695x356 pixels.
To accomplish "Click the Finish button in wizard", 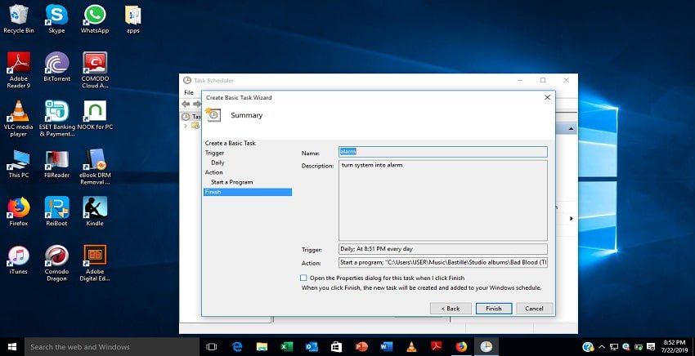I will point(494,309).
